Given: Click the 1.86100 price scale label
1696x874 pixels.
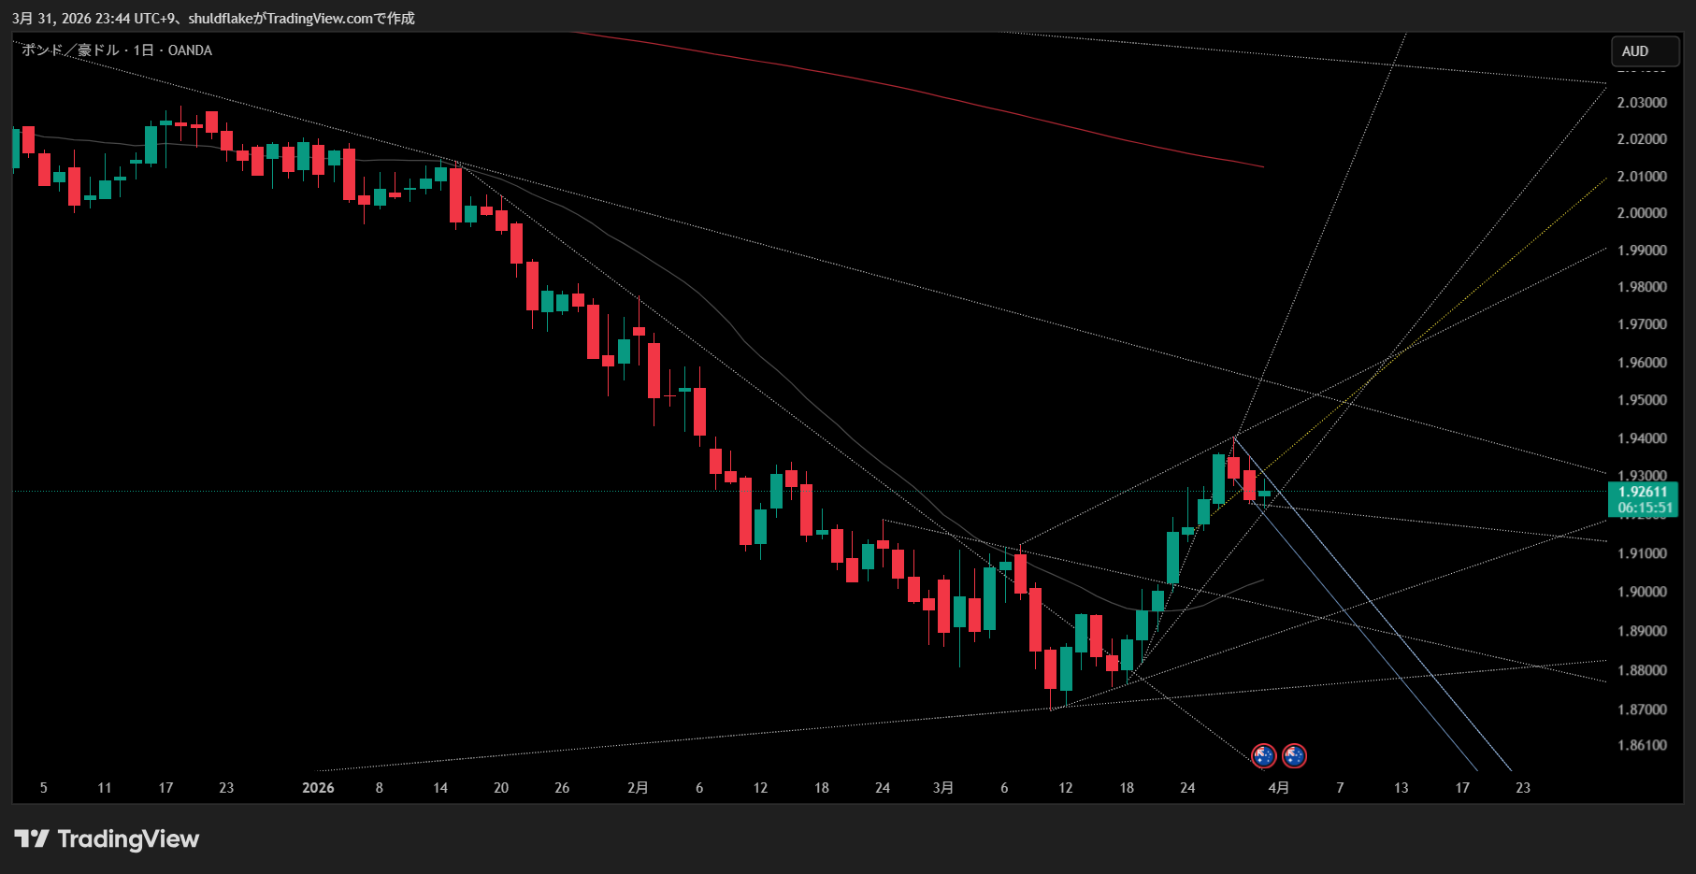Looking at the screenshot, I should coord(1642,745).
